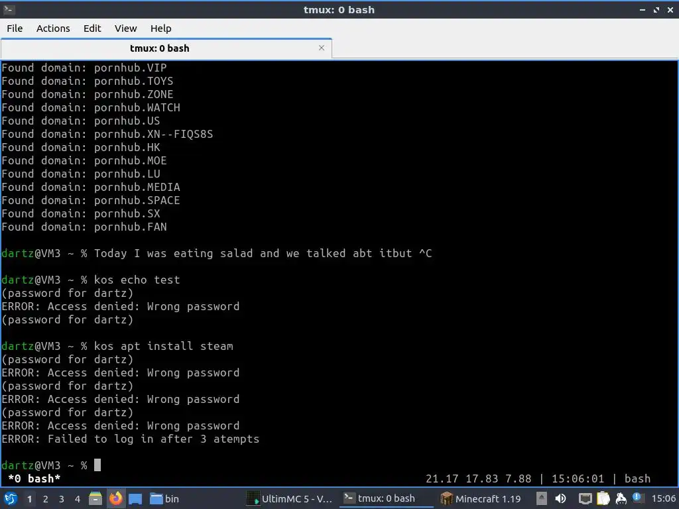Click the 'Found domain: pornhub.XN--FIQS8S' line
Viewport: 679px width, 509px height.
point(107,134)
